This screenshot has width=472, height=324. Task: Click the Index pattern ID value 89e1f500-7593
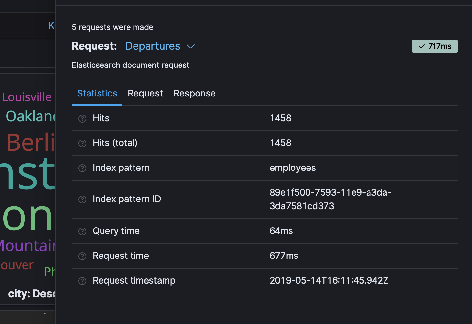tap(330, 199)
